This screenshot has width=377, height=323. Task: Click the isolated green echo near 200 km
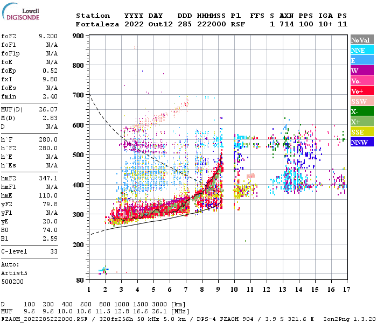click(x=245, y=241)
